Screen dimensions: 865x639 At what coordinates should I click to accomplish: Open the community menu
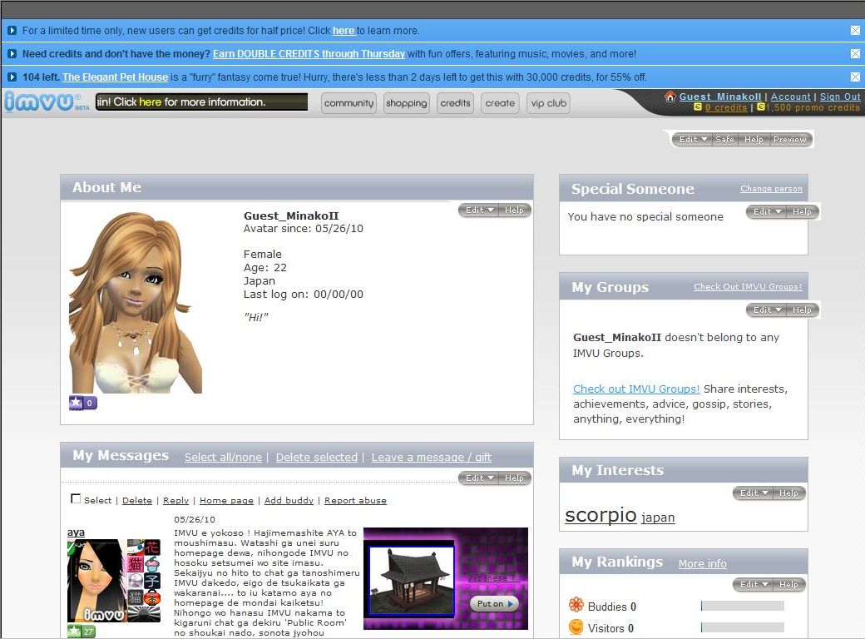(348, 103)
